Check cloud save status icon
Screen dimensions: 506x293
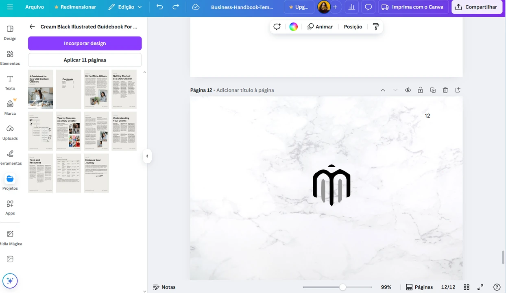click(x=196, y=7)
